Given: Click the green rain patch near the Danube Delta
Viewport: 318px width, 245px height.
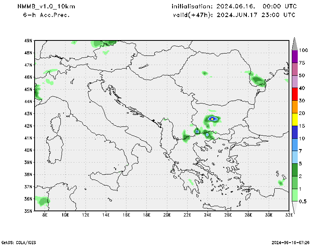Looking at the screenshot, I should pos(258,81).
